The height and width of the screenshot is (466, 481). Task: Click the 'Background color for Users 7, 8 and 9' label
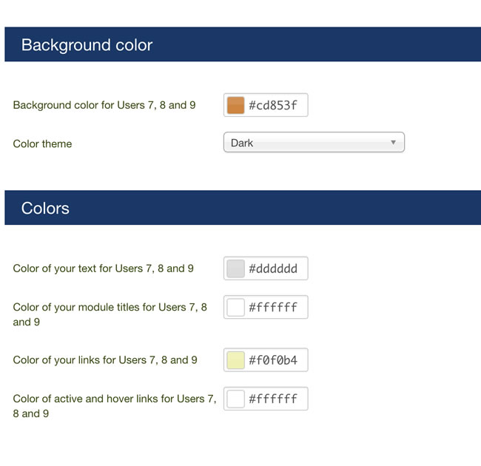104,105
